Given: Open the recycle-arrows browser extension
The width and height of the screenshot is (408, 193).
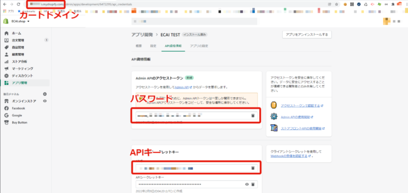Looking at the screenshot, I should pos(365,4).
